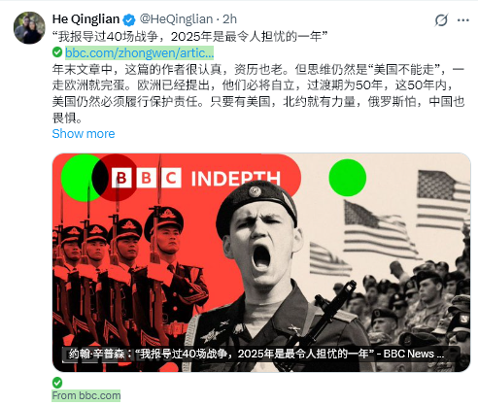Viewport: 478px width, 406px height.
Task: Click the BBC logo on card
Action: click(146, 178)
